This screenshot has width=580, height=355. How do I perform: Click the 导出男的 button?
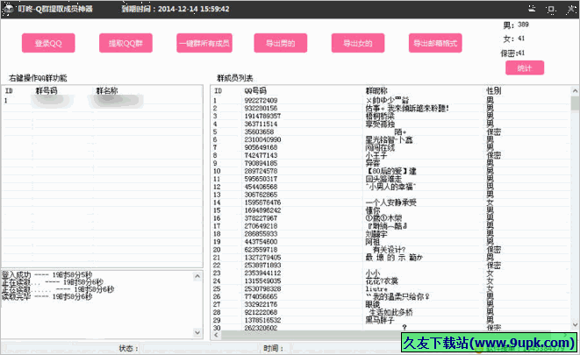[x=281, y=43]
